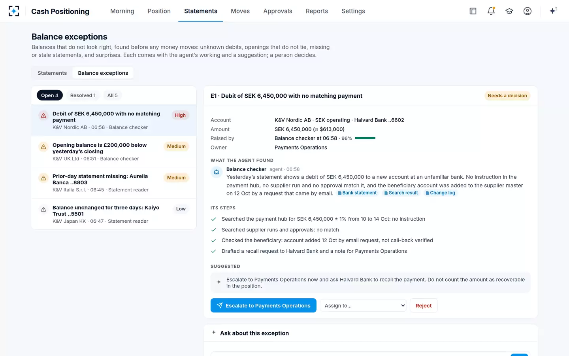The width and height of the screenshot is (569, 356).
Task: Open the notifications bell icon
Action: 491,11
